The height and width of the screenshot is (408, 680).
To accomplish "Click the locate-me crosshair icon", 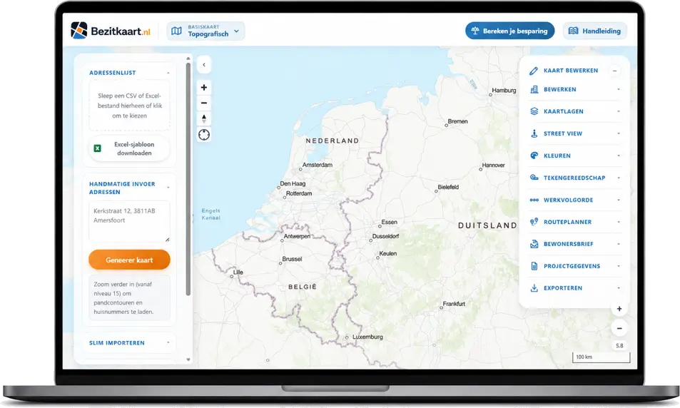I will [x=204, y=135].
